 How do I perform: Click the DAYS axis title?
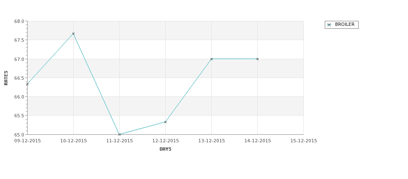click(165, 149)
